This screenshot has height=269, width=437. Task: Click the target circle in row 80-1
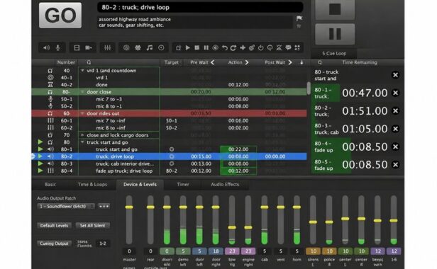point(172,149)
